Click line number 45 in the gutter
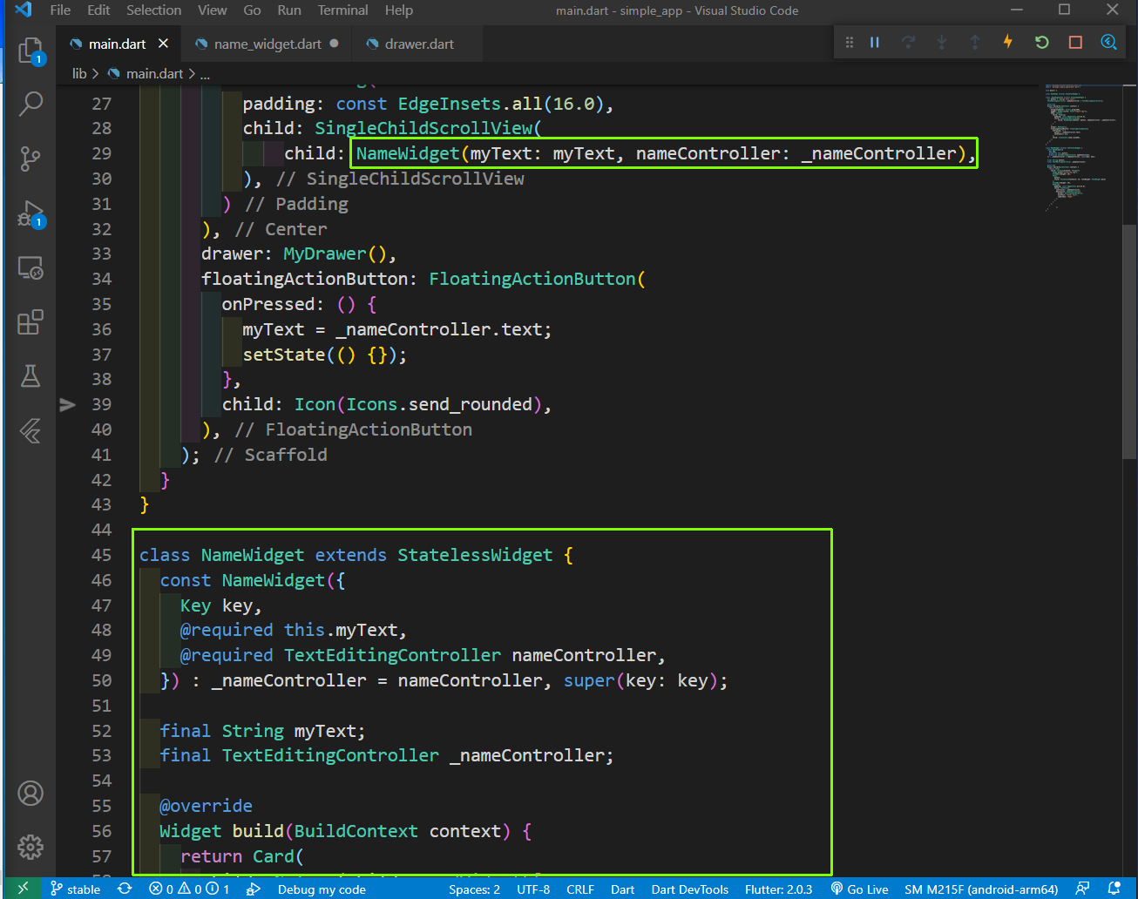The height and width of the screenshot is (899, 1138). pyautogui.click(x=102, y=555)
